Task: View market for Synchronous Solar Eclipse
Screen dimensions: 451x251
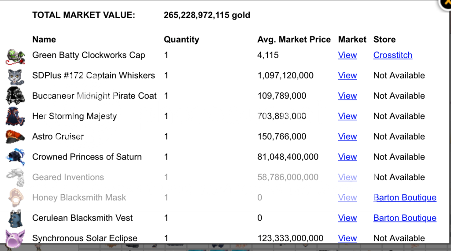Action: click(x=347, y=238)
